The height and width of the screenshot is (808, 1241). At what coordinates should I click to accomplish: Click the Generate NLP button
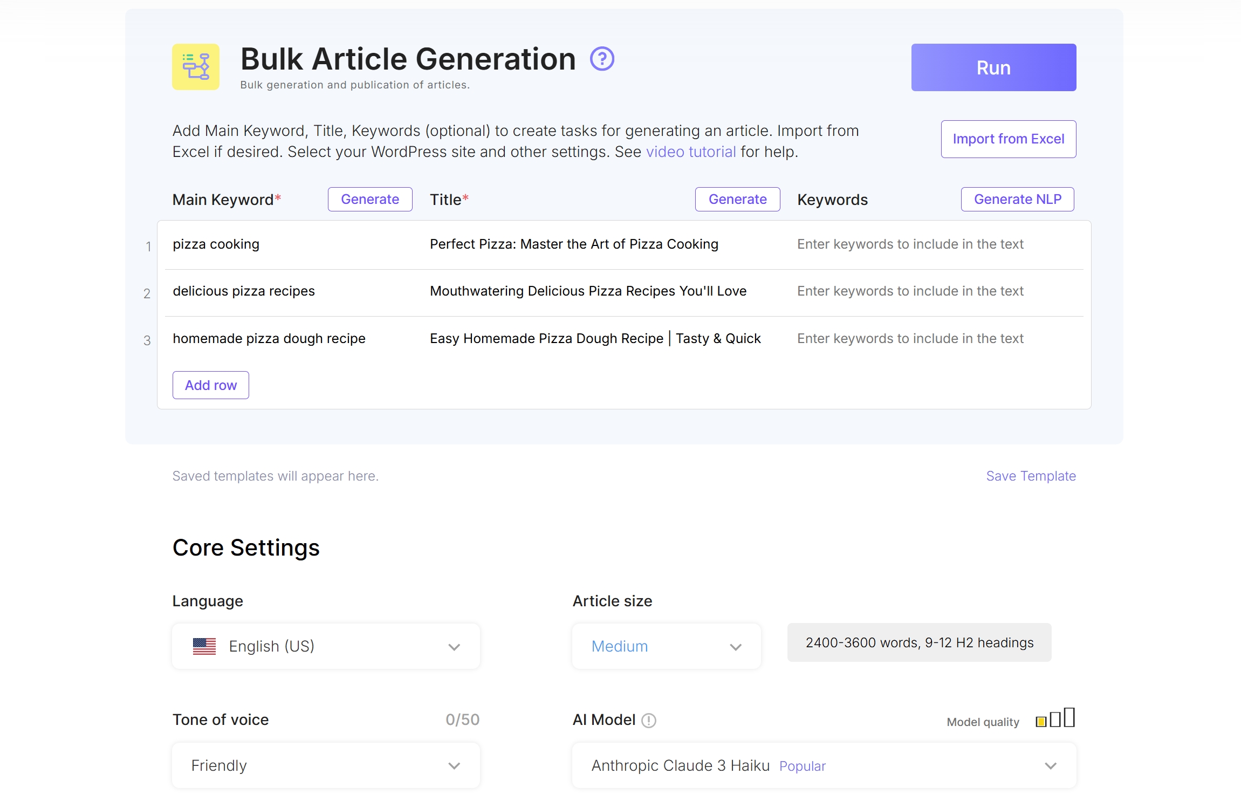coord(1017,199)
